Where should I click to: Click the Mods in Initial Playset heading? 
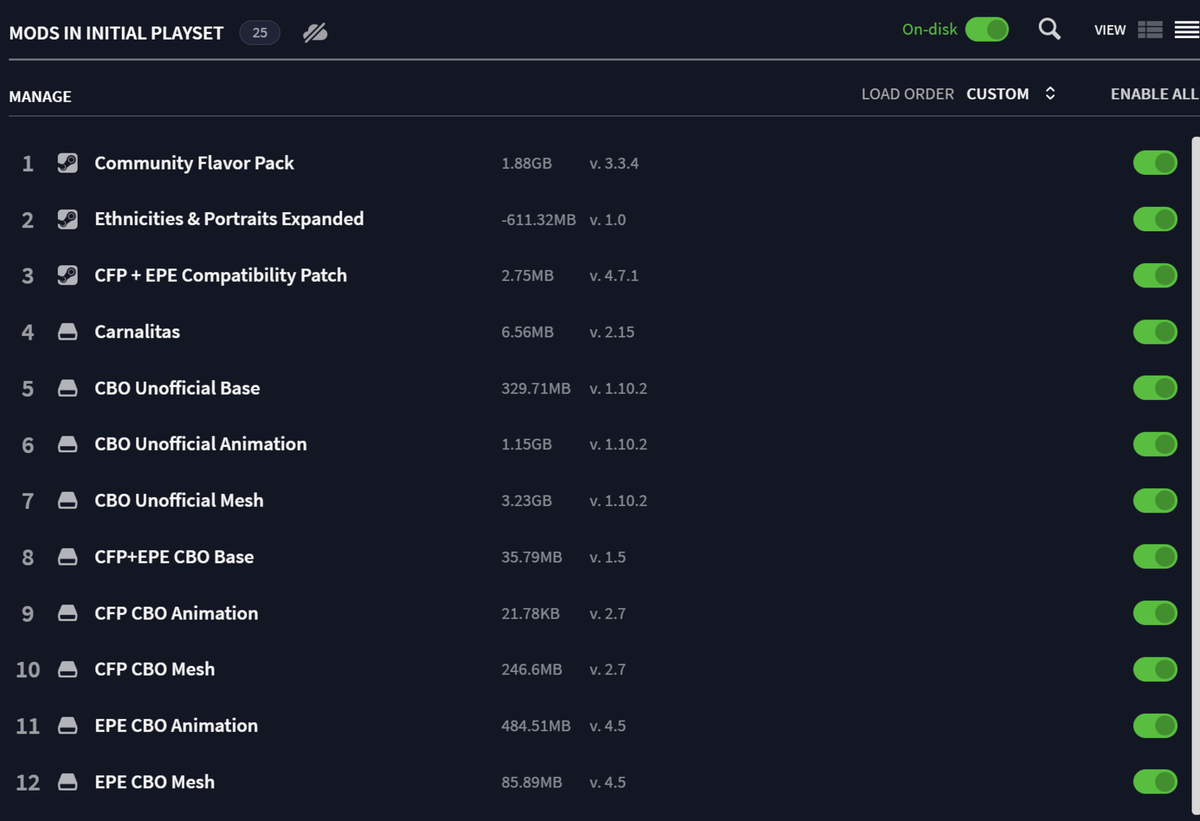coord(116,33)
